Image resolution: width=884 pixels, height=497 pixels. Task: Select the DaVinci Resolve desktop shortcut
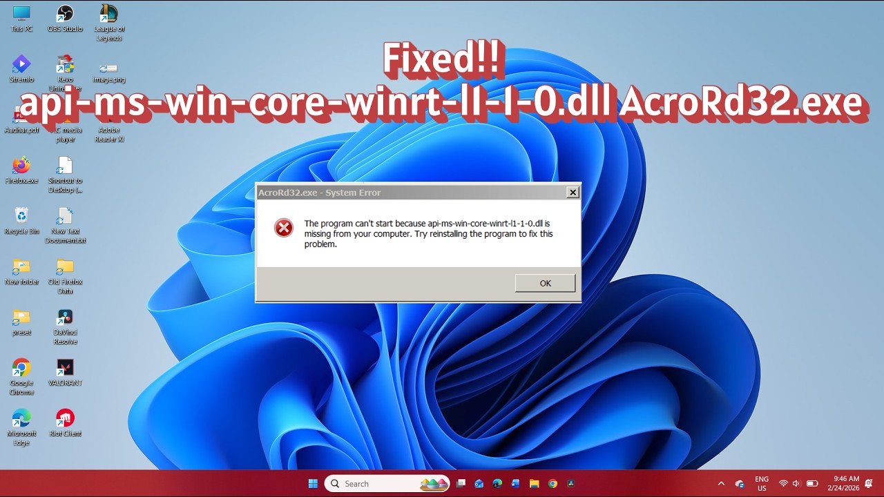(65, 327)
